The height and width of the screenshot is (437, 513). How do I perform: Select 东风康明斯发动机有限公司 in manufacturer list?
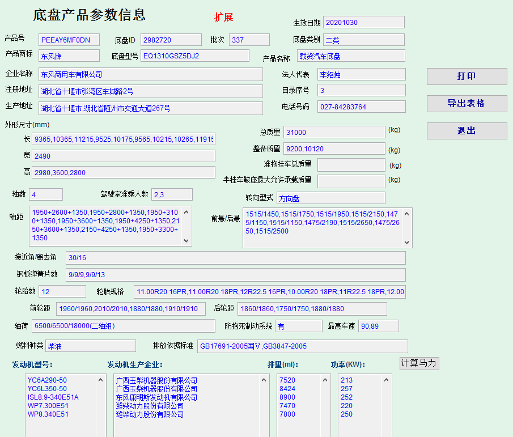click(x=156, y=397)
